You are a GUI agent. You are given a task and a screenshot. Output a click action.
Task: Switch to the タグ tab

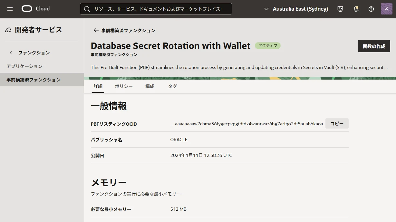172,86
